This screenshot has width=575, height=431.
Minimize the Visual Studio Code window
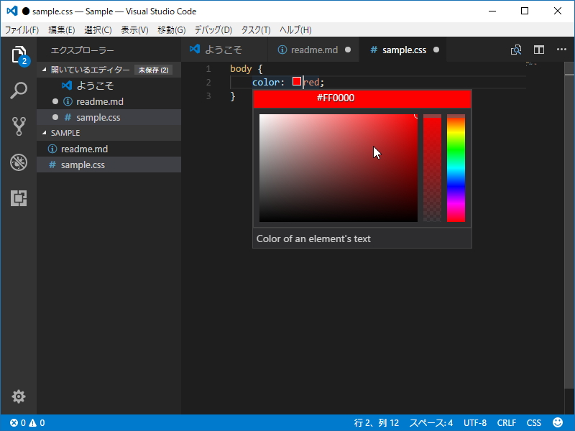tap(492, 11)
